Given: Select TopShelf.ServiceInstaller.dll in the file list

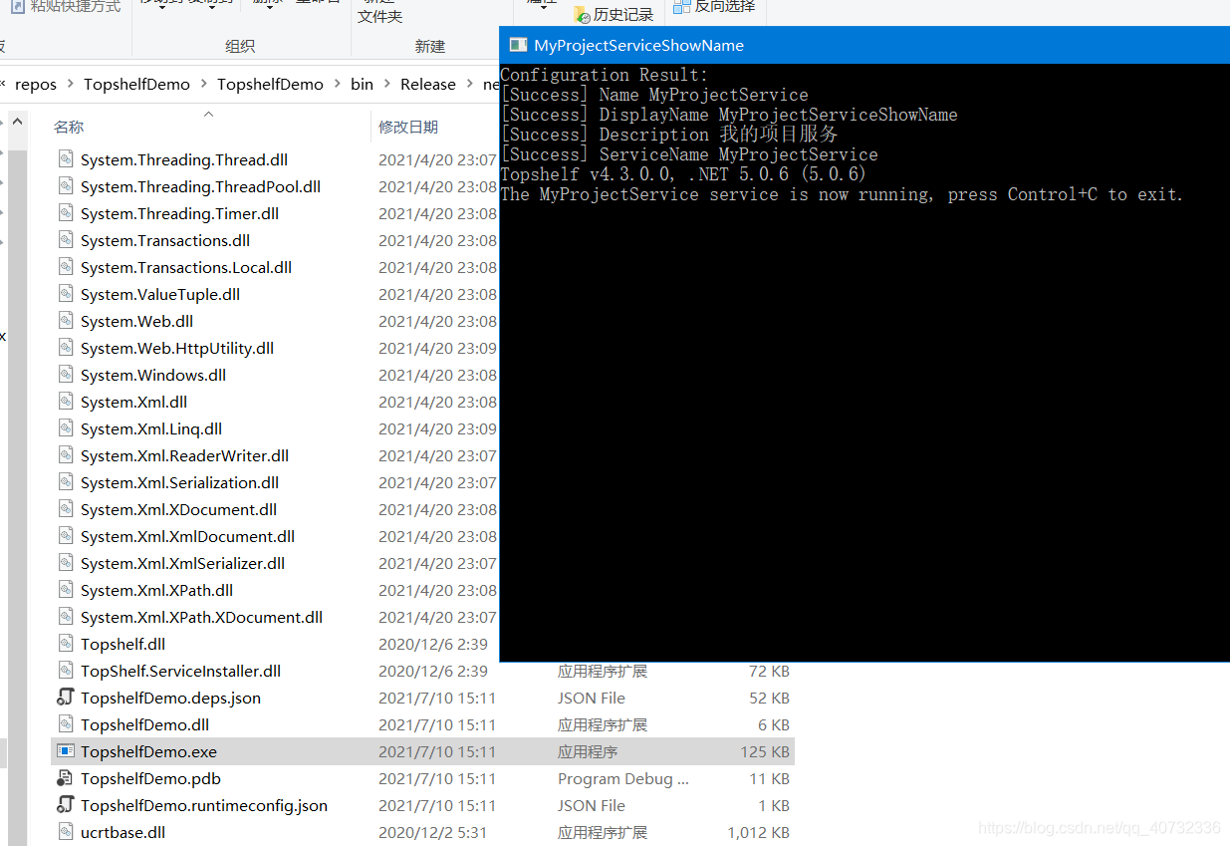Looking at the screenshot, I should (x=180, y=671).
